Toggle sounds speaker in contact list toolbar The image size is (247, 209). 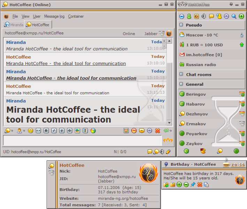[204, 16]
